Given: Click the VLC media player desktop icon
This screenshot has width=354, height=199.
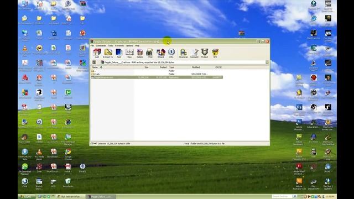Looking at the screenshot, I should tap(39, 154).
